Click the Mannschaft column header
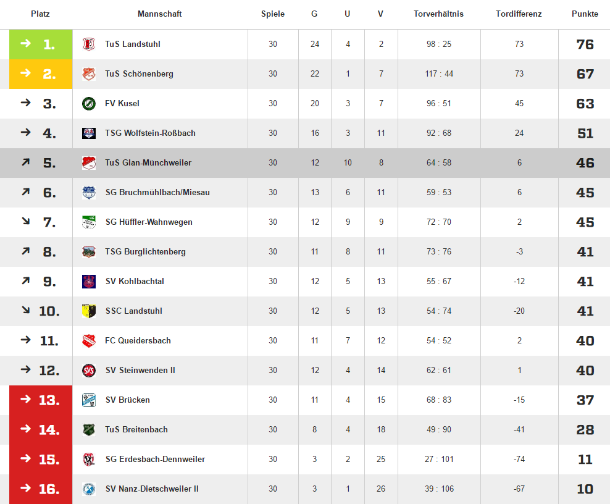 pyautogui.click(x=159, y=14)
